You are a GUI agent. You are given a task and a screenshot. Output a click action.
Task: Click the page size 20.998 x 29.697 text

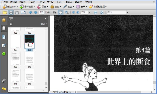pos(61,92)
